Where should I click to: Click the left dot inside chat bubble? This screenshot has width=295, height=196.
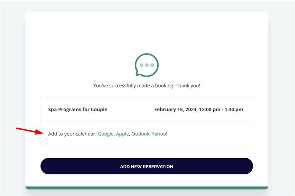[141, 65]
